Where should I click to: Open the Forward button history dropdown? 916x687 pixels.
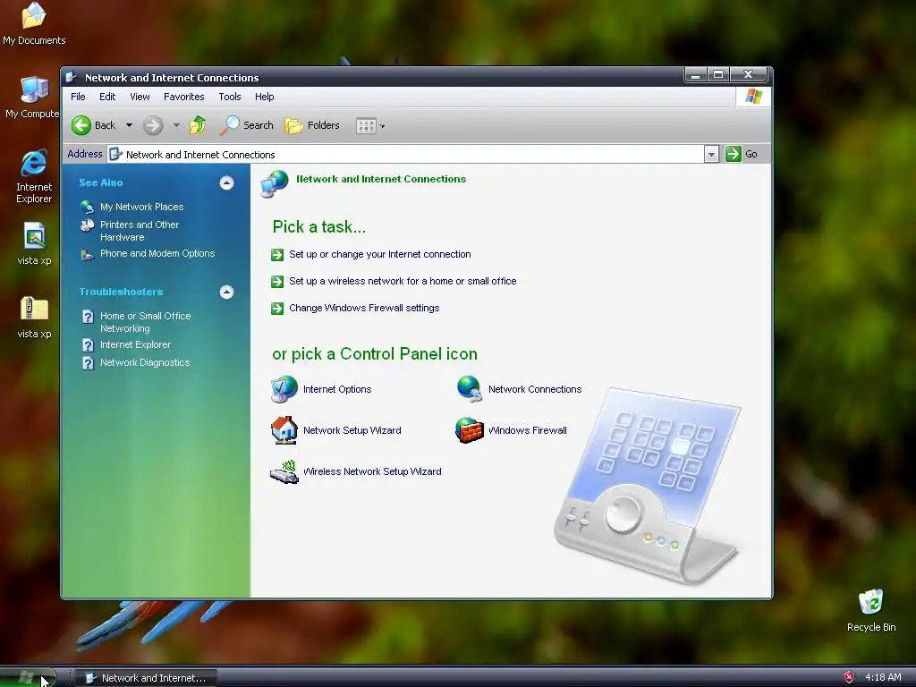pos(176,125)
